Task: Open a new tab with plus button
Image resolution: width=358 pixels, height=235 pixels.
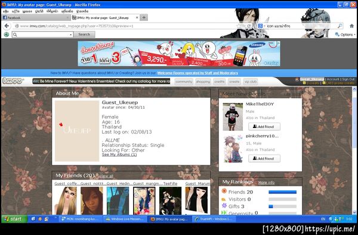Action: pyautogui.click(x=144, y=17)
